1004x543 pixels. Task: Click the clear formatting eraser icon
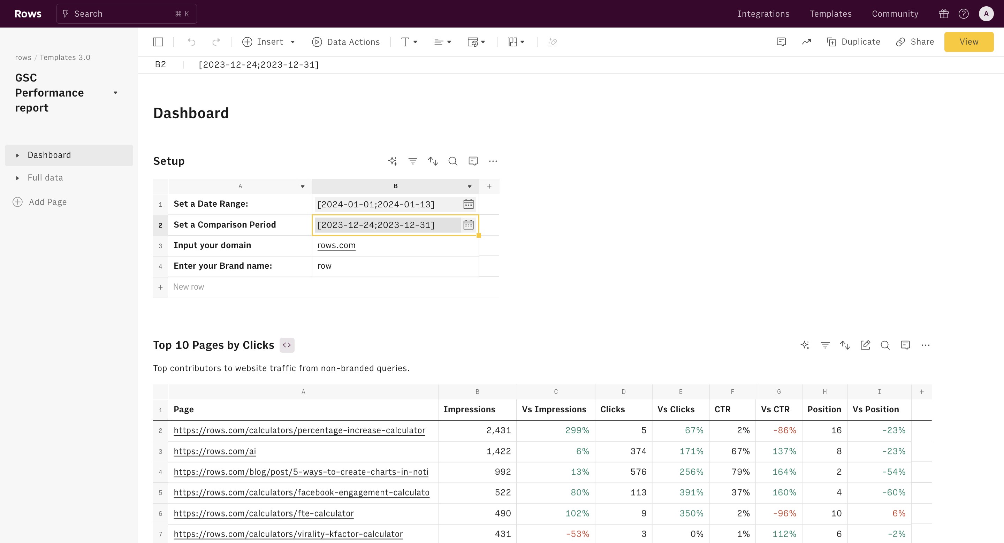(x=552, y=42)
